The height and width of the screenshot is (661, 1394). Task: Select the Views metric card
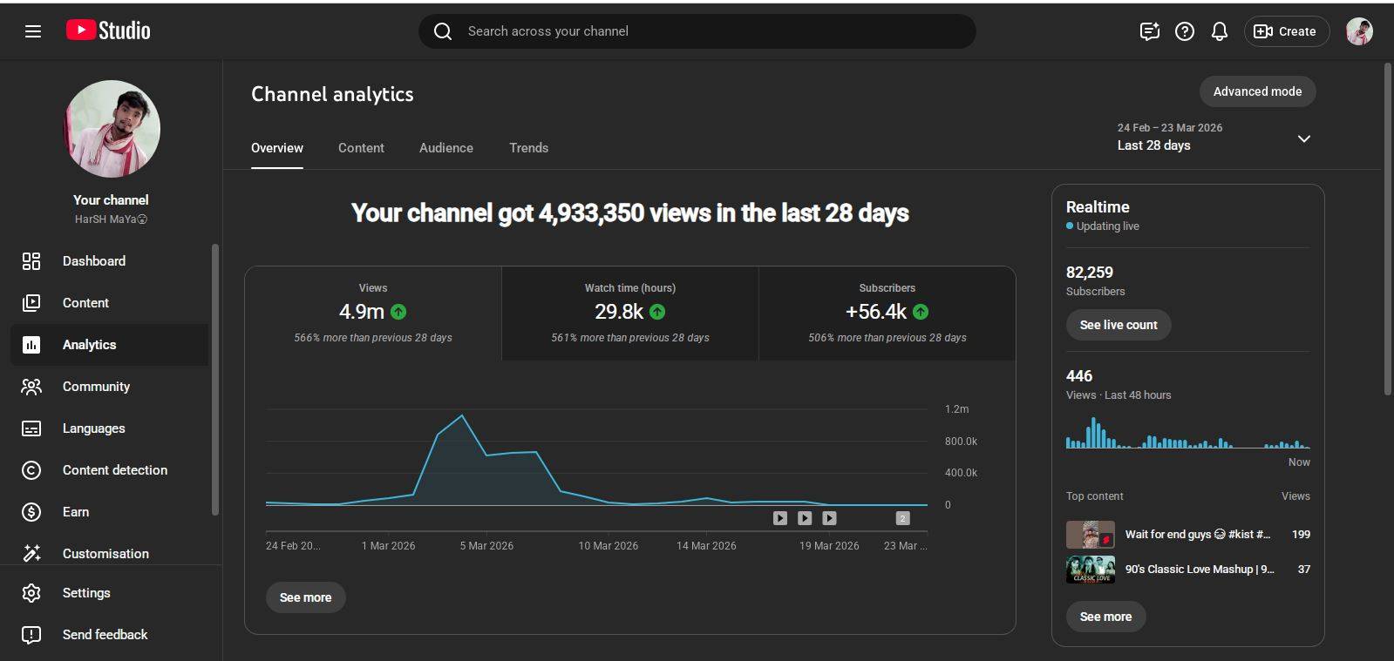(x=373, y=313)
